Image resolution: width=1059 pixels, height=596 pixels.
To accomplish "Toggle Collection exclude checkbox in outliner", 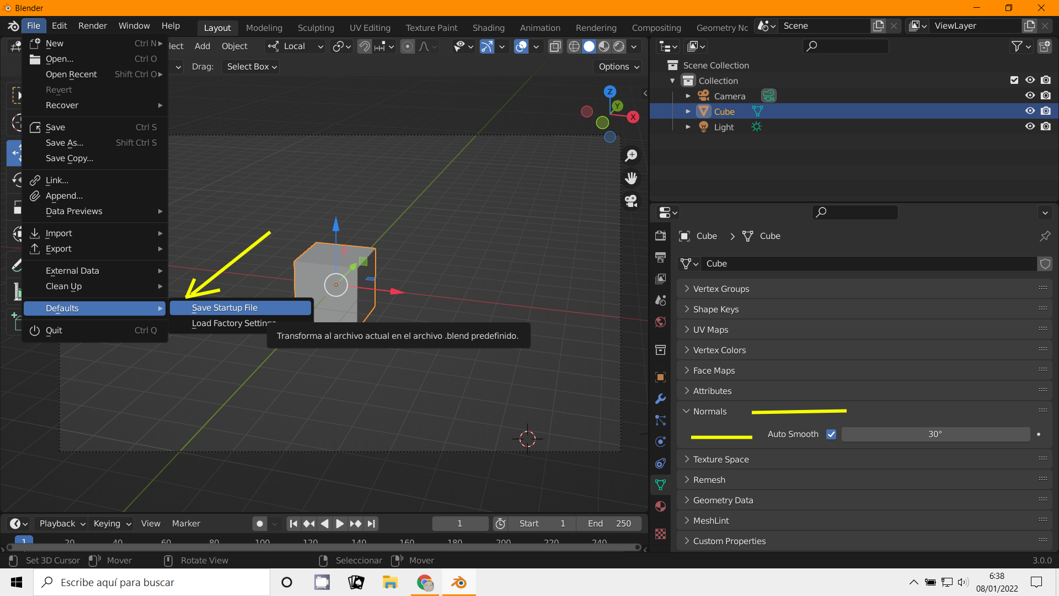I will 1014,80.
